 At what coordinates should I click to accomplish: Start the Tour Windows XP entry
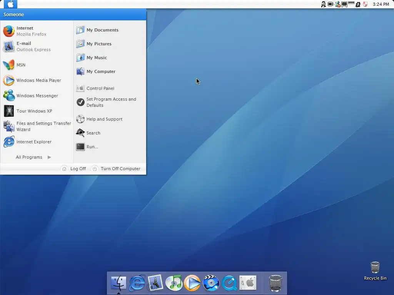(x=37, y=111)
